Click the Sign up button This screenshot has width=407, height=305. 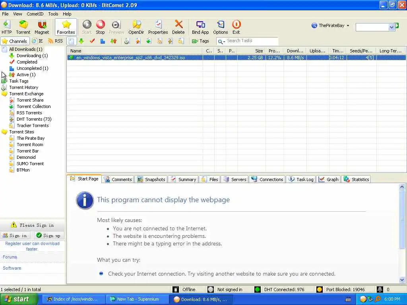pyautogui.click(x=48, y=236)
